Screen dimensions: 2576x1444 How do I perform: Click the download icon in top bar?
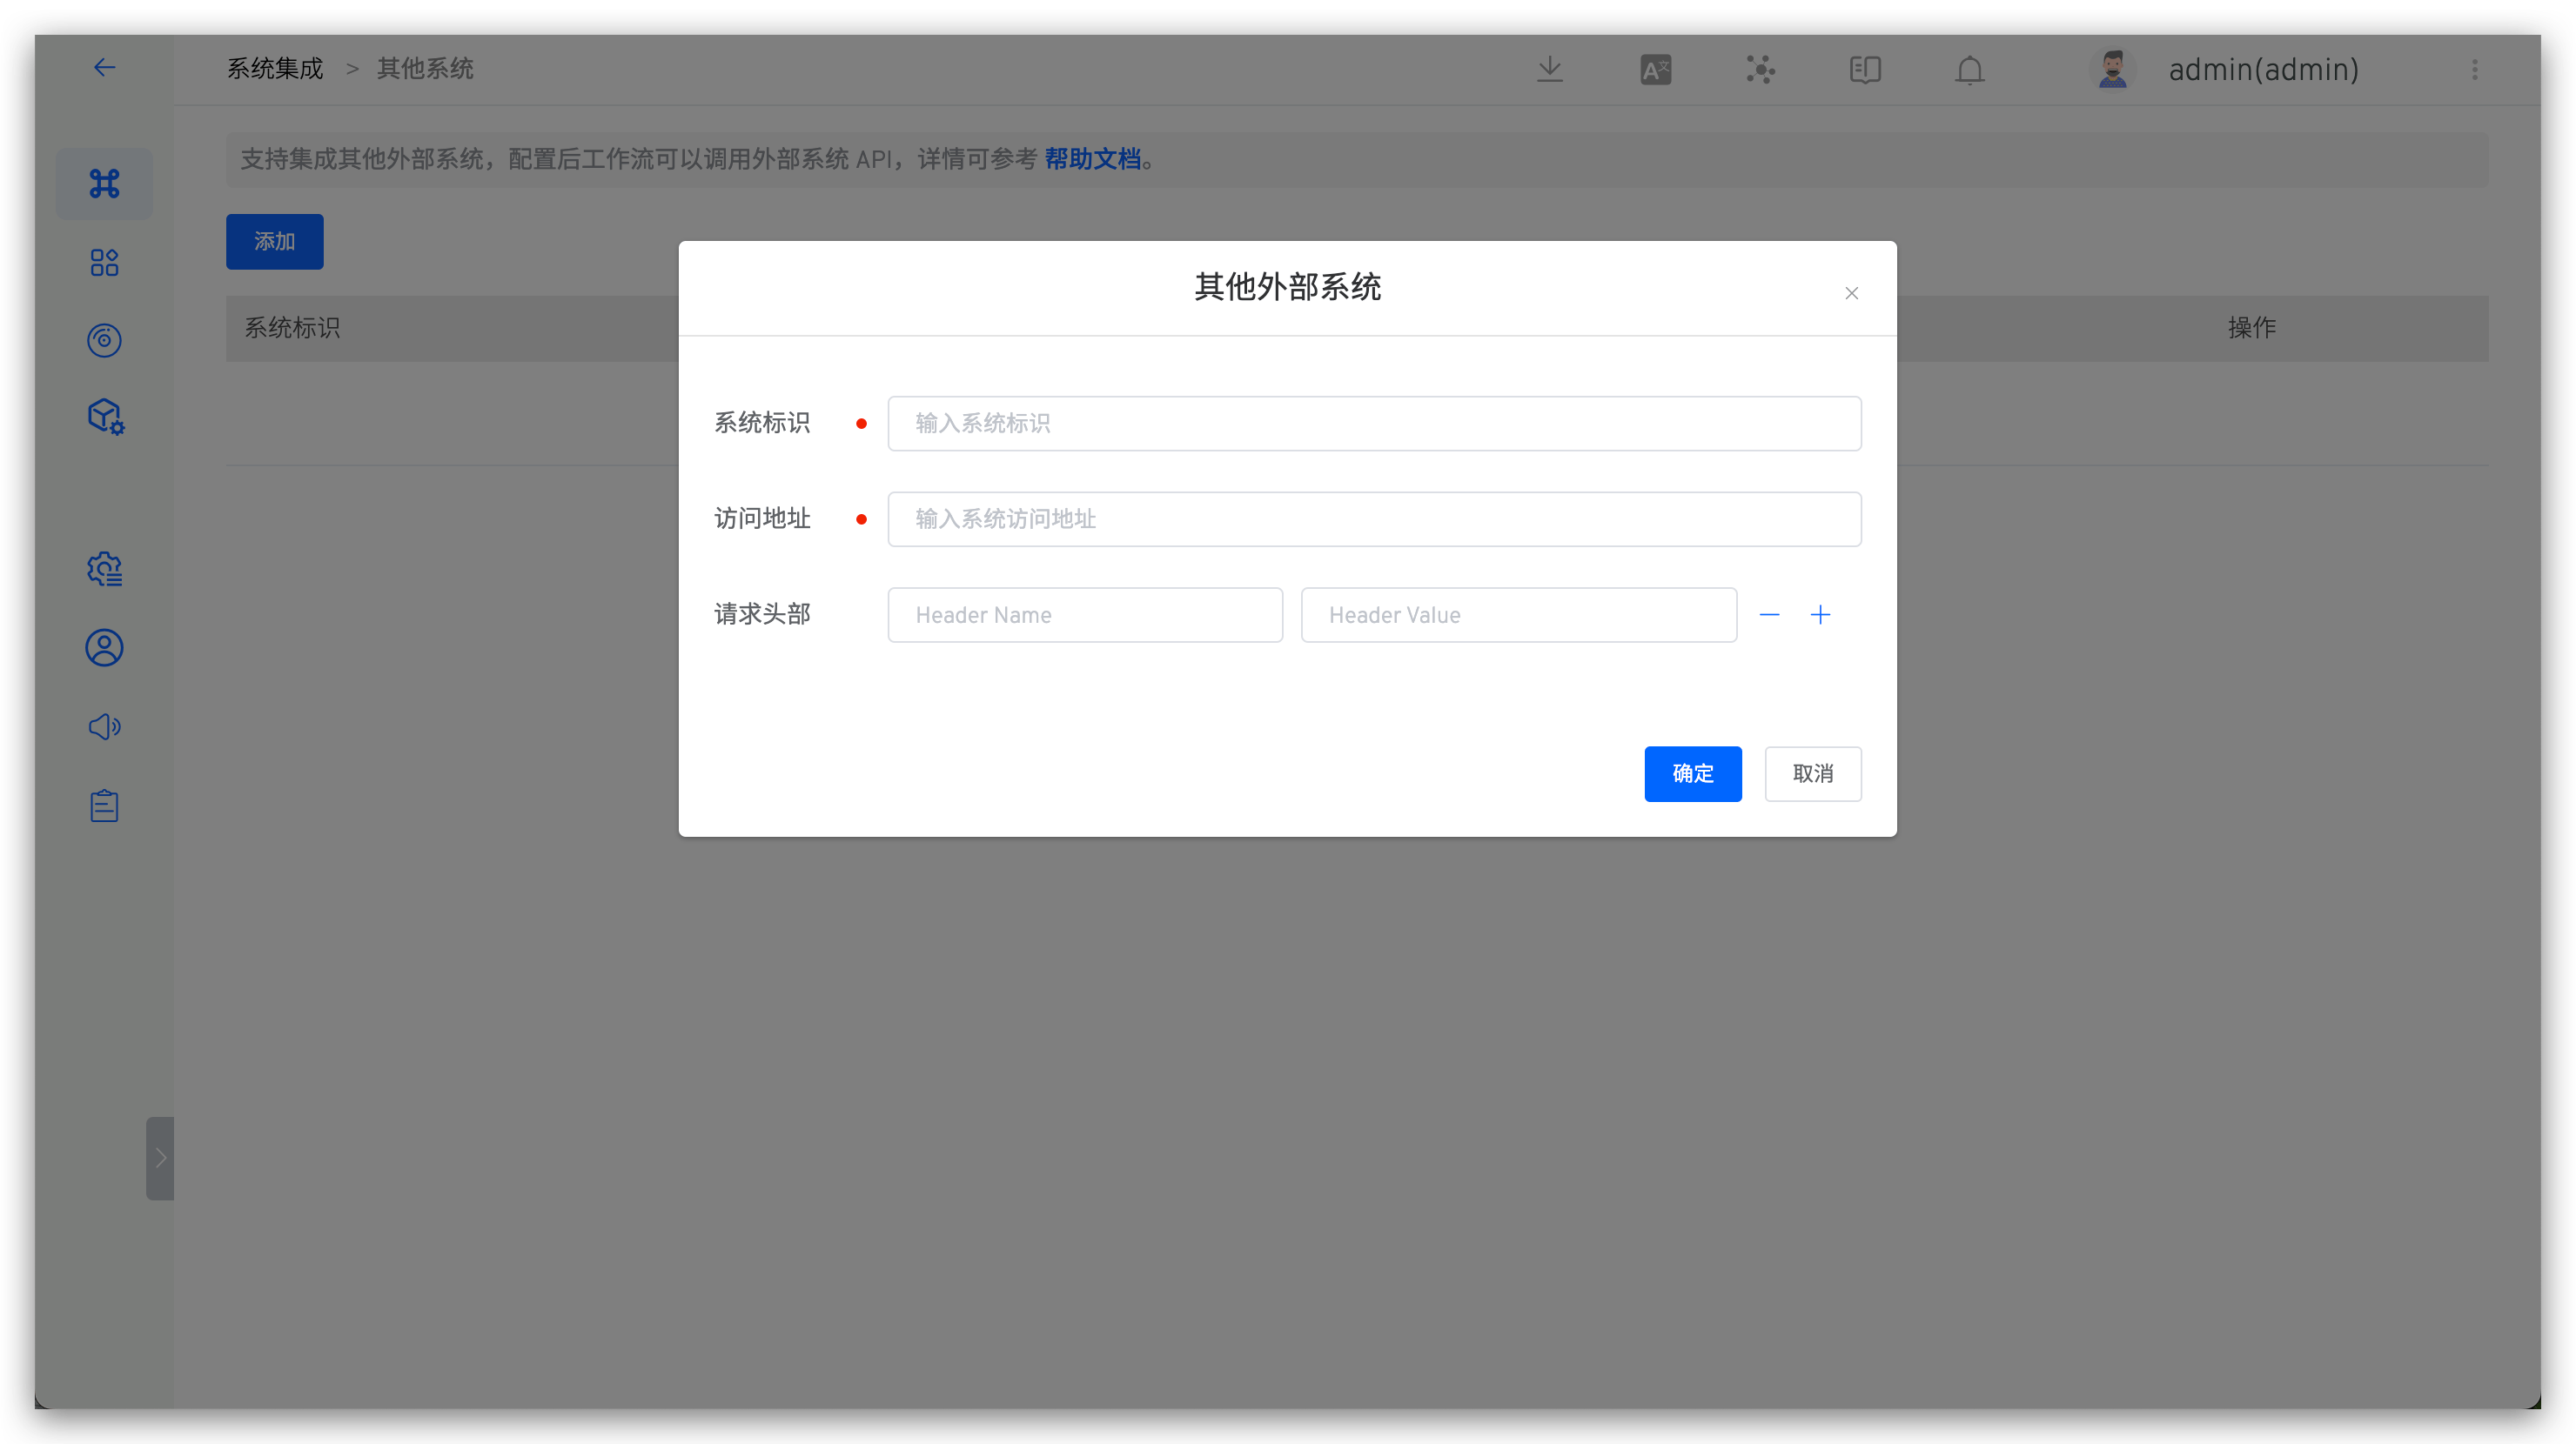point(1549,69)
